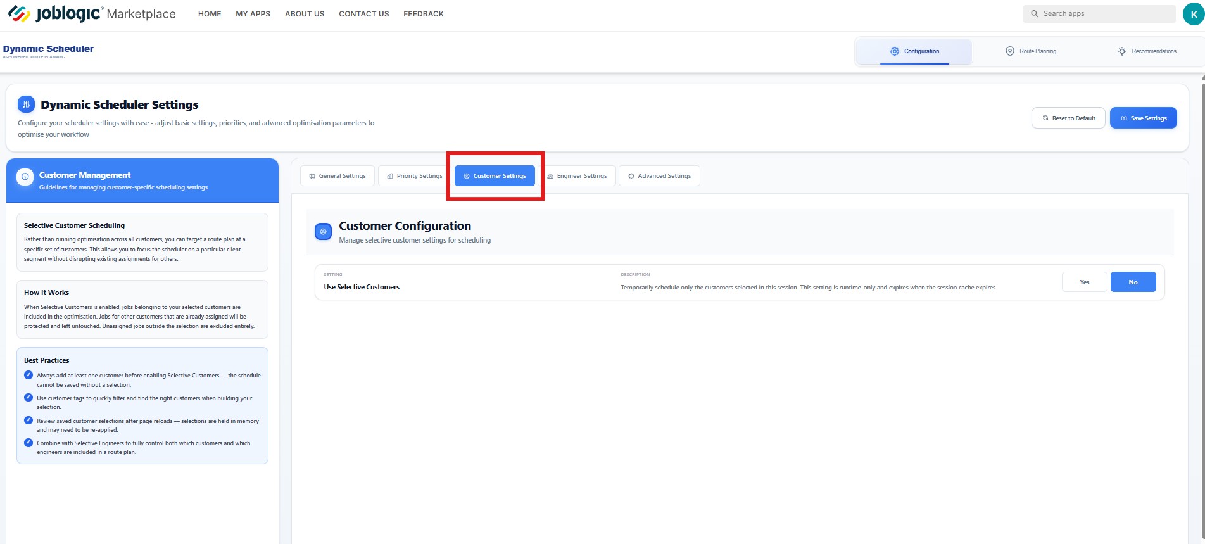Set Use Selective Customers to Yes
Image resolution: width=1205 pixels, height=544 pixels.
click(1084, 282)
